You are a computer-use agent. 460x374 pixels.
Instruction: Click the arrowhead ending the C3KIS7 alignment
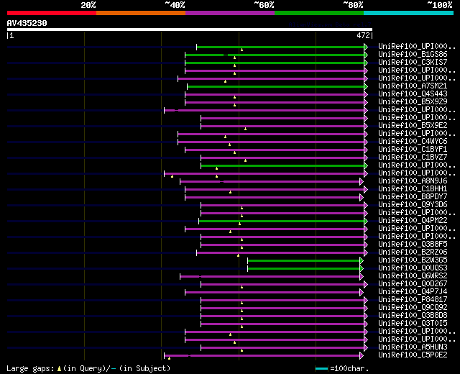coord(366,63)
